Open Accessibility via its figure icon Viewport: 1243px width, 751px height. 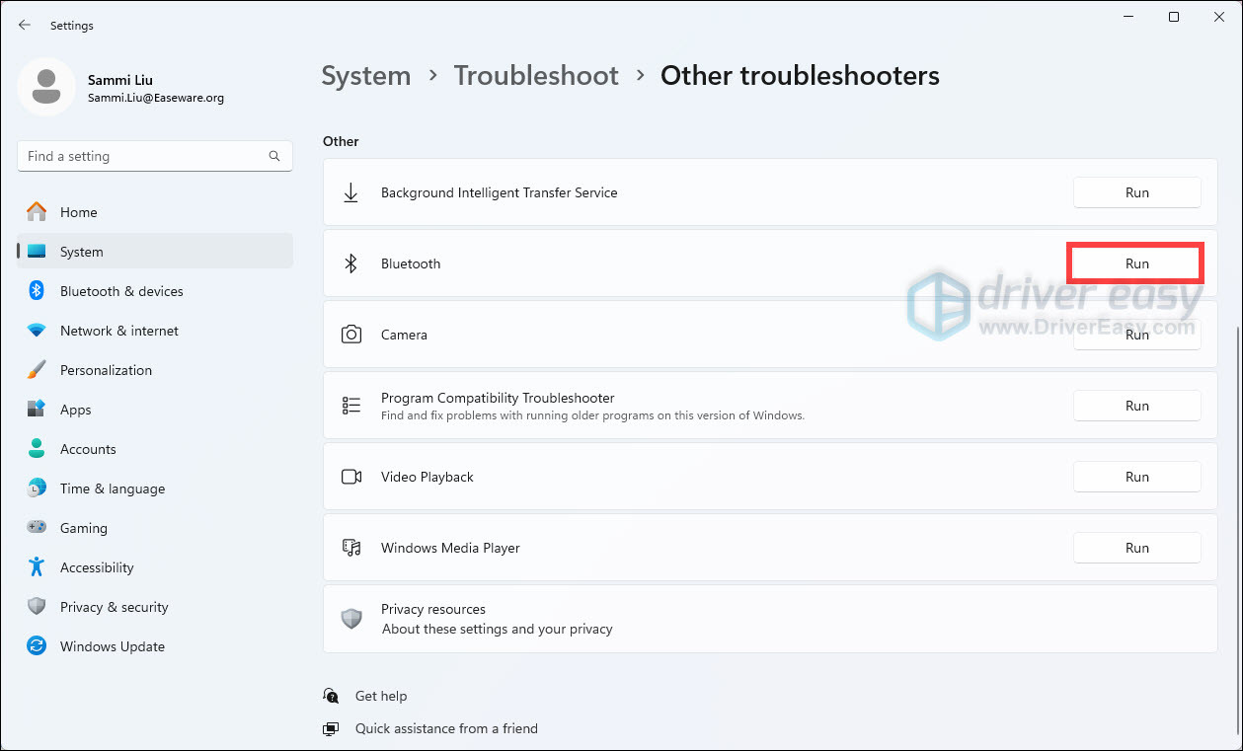(x=37, y=567)
